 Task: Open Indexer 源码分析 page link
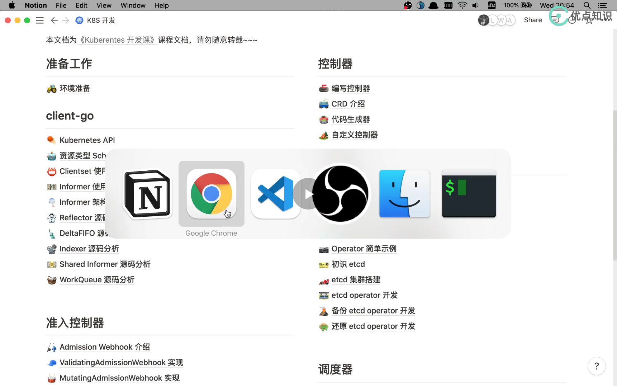point(89,249)
